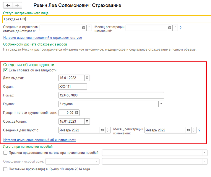Enable Причина предоставления льготы checkbox
The image size is (211, 177).
5,153
